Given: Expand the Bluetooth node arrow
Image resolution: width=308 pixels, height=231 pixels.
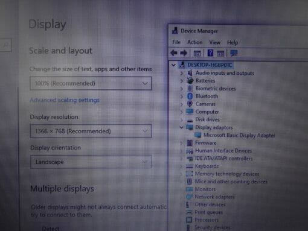Looking at the screenshot, I should [182, 97].
